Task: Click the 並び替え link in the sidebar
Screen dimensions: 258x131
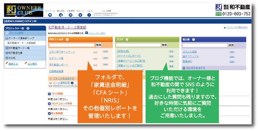Action: [x=32, y=64]
